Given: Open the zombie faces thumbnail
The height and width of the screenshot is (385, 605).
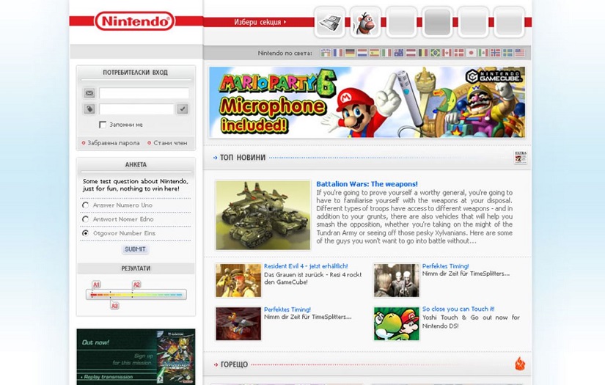Looking at the screenshot, I should coord(396,280).
